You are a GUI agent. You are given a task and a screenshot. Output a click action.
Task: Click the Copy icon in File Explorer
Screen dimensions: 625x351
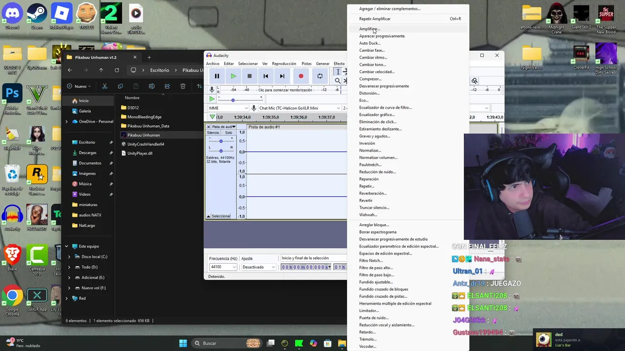point(120,86)
